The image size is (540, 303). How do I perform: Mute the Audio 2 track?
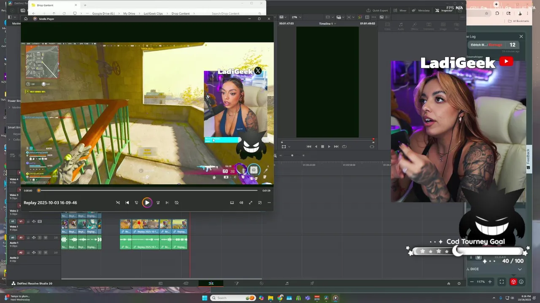click(x=45, y=252)
